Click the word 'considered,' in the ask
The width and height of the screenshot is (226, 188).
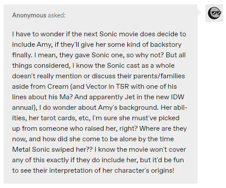coord(52,66)
